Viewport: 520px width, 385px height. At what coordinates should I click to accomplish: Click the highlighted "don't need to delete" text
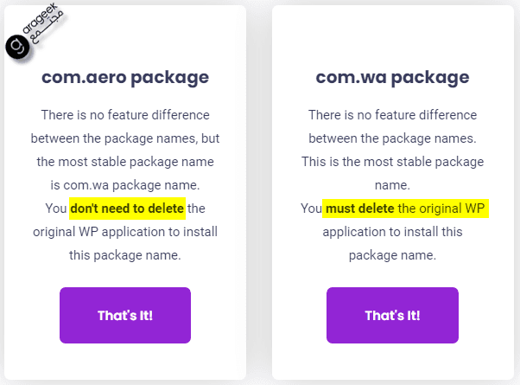click(x=127, y=209)
